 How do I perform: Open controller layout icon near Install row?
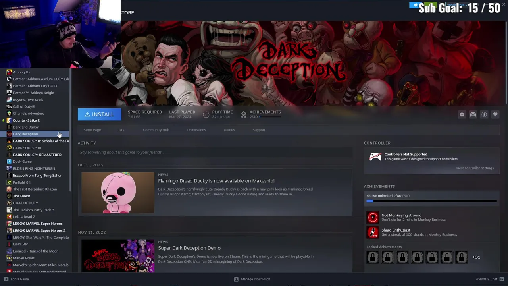tap(473, 114)
